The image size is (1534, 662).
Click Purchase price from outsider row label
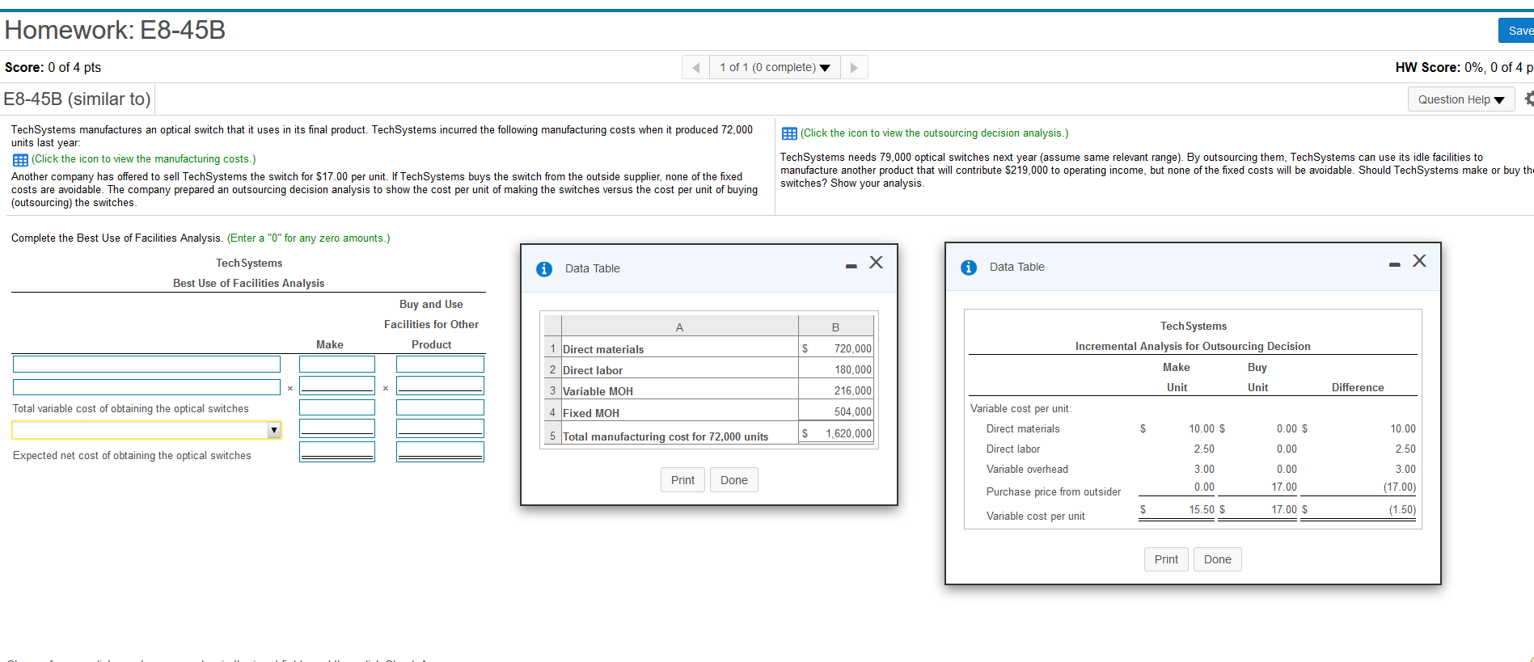pyautogui.click(x=1053, y=491)
